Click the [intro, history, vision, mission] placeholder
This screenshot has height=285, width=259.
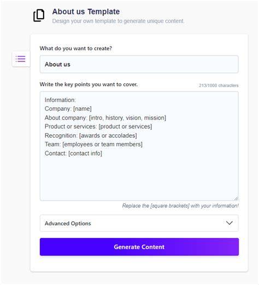(x=127, y=118)
